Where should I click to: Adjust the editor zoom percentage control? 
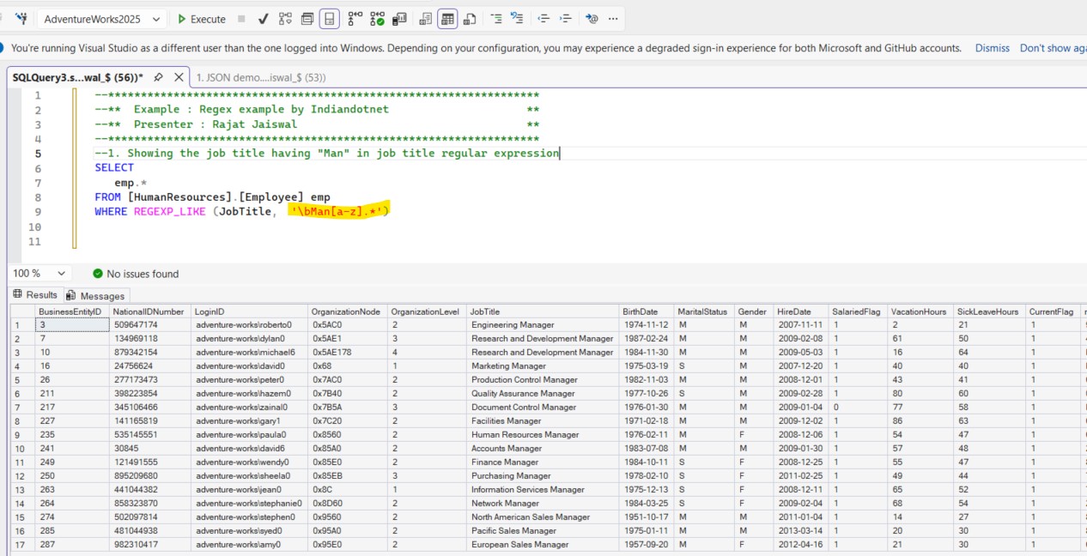(x=39, y=273)
